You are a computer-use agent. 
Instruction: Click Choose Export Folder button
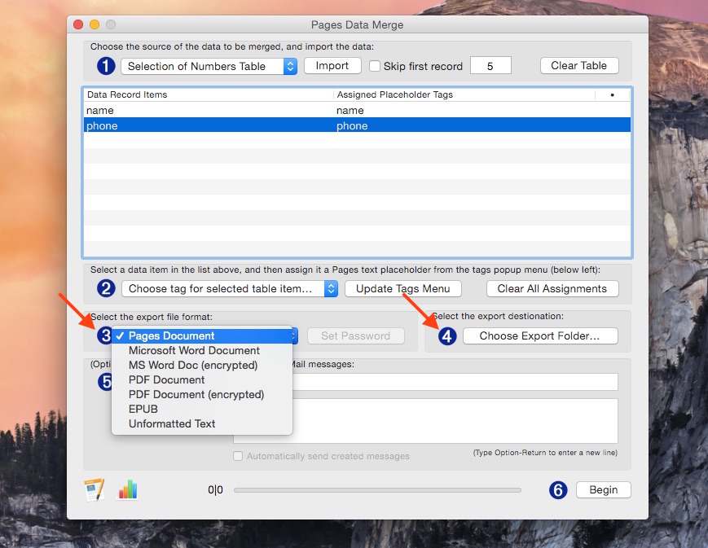(x=540, y=335)
